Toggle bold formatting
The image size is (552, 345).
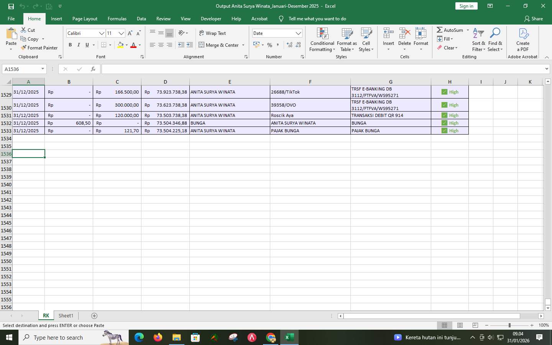(x=70, y=45)
